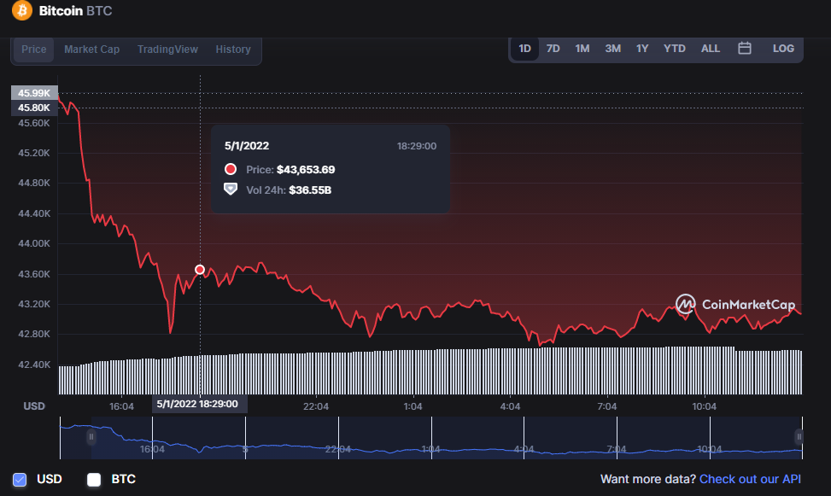Image resolution: width=831 pixels, height=496 pixels.
Task: Enable the BTC currency checkbox
Action: point(94,480)
